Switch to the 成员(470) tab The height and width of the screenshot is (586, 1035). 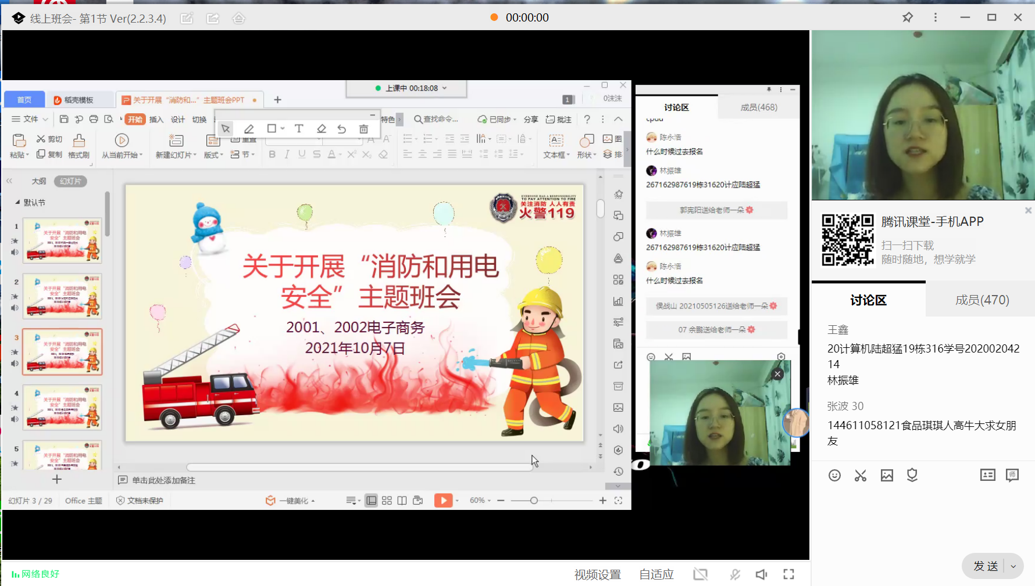coord(982,300)
